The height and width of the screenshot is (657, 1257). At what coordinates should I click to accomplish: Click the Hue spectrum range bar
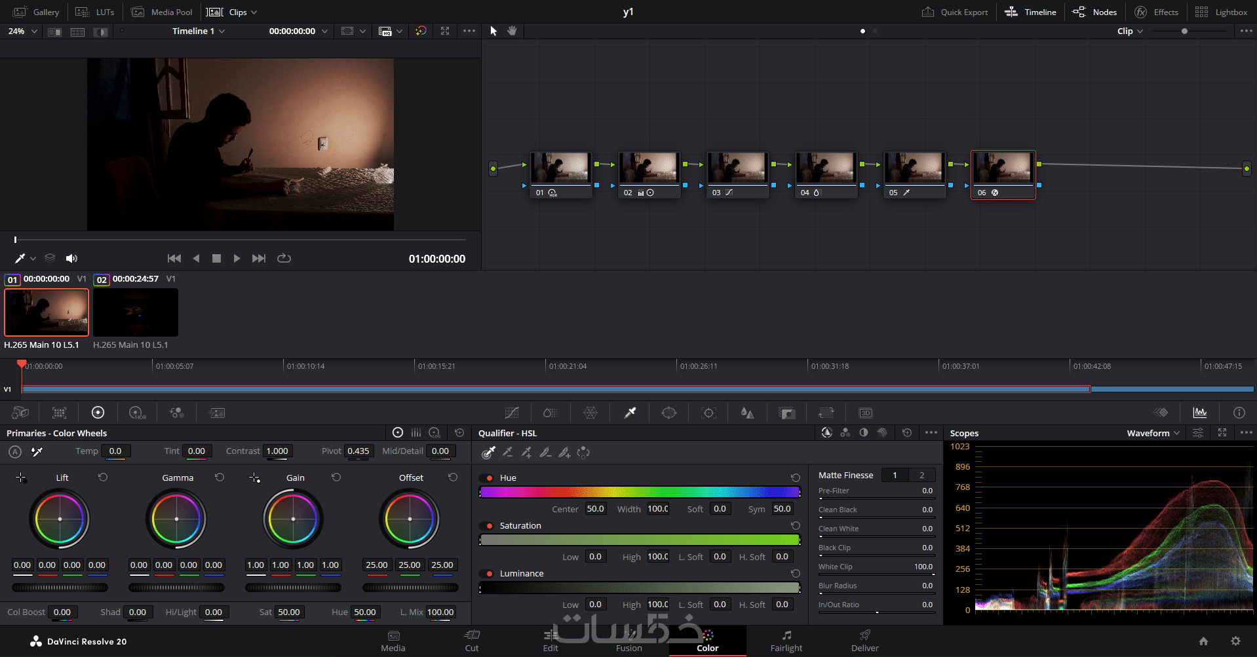coord(640,492)
